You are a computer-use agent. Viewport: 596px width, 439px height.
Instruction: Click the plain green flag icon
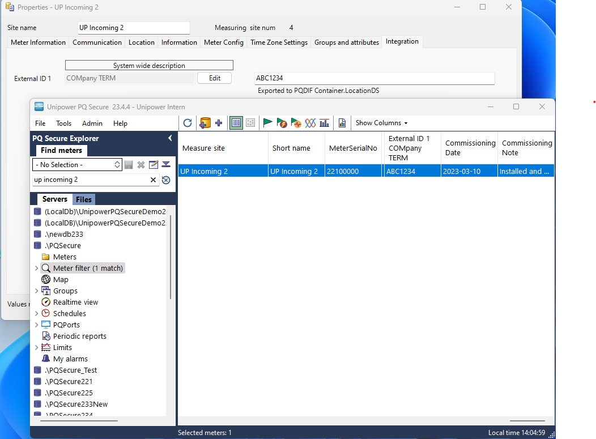[x=267, y=123]
